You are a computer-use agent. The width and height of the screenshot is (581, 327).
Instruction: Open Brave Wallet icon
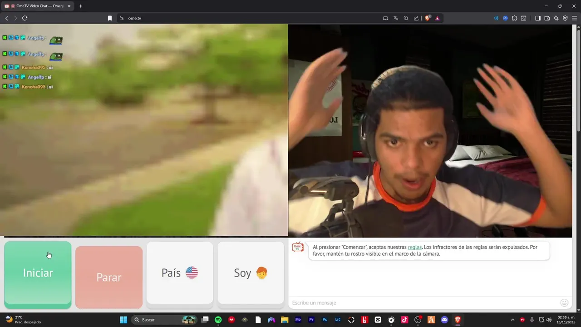tap(547, 18)
